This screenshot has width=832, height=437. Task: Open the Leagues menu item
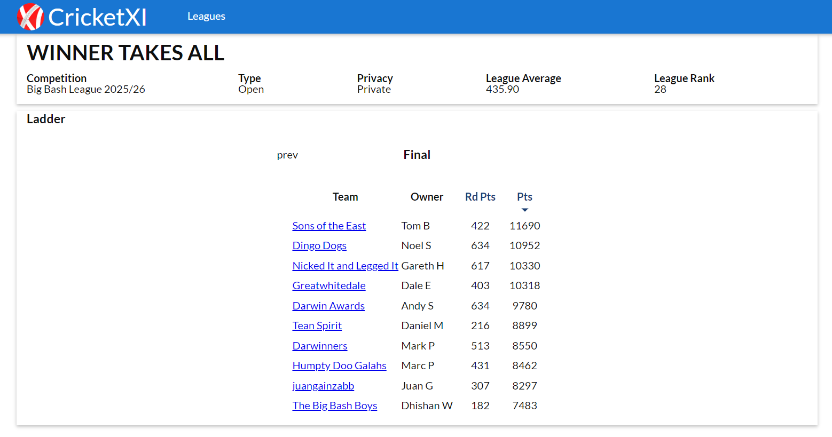[x=206, y=17]
